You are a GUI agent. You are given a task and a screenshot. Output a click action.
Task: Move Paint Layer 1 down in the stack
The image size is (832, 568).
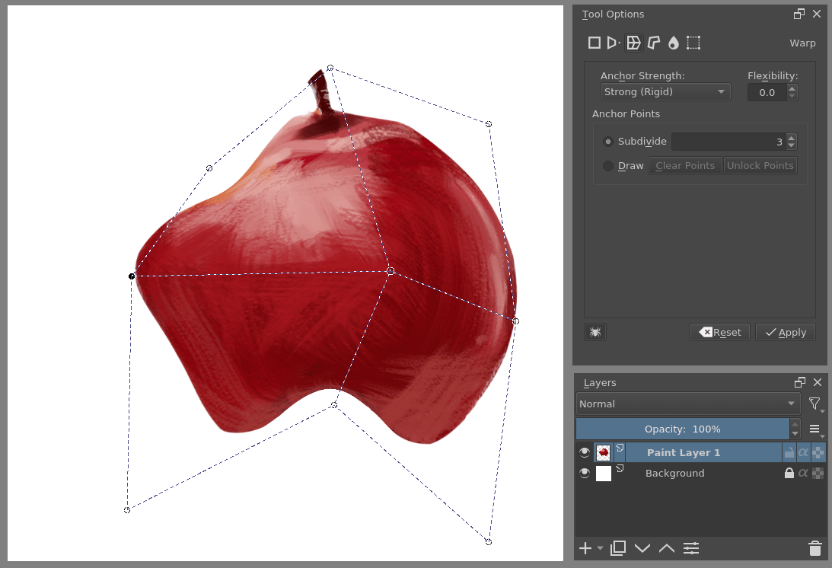(x=642, y=548)
